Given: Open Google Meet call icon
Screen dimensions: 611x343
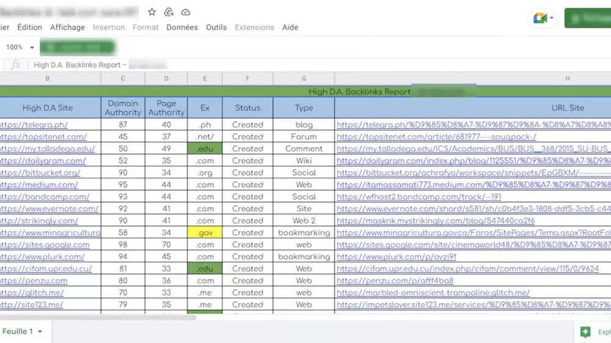Looking at the screenshot, I should point(540,18).
